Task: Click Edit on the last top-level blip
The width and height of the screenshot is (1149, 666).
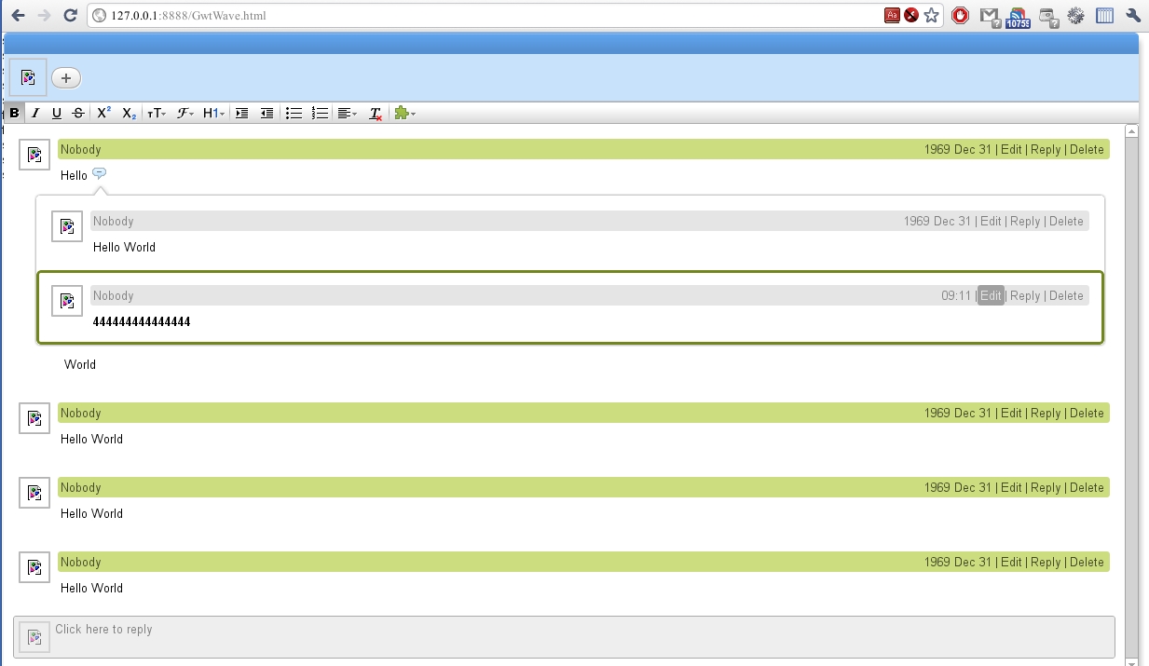Action: [1011, 563]
